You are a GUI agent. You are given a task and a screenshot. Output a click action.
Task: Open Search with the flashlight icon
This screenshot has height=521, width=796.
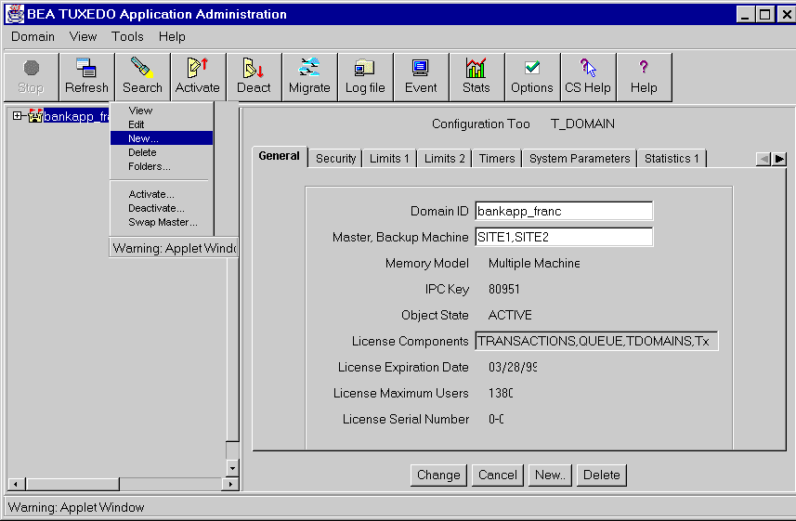(143, 77)
